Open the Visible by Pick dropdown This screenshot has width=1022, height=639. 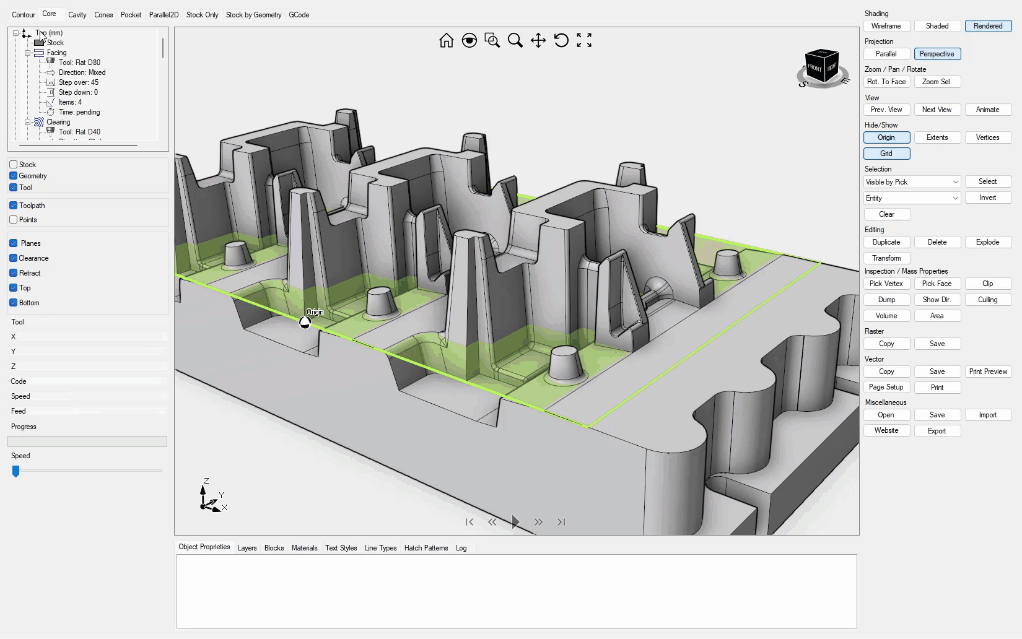912,182
